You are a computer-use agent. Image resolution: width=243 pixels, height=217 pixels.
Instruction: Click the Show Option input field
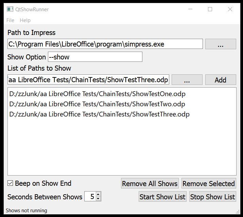[95, 57]
